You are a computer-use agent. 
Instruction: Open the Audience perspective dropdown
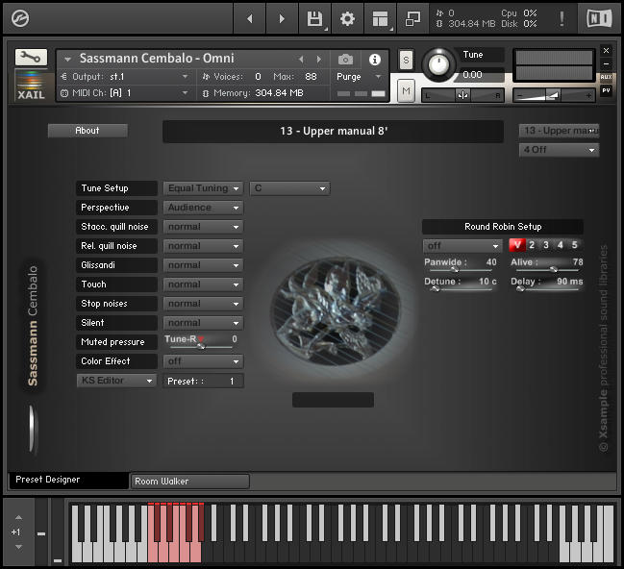pos(203,208)
